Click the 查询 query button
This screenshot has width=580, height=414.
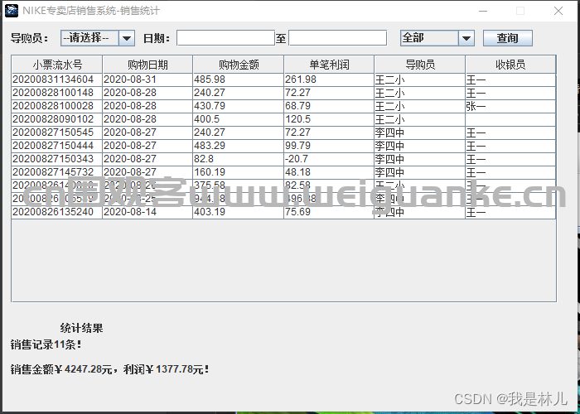(507, 38)
